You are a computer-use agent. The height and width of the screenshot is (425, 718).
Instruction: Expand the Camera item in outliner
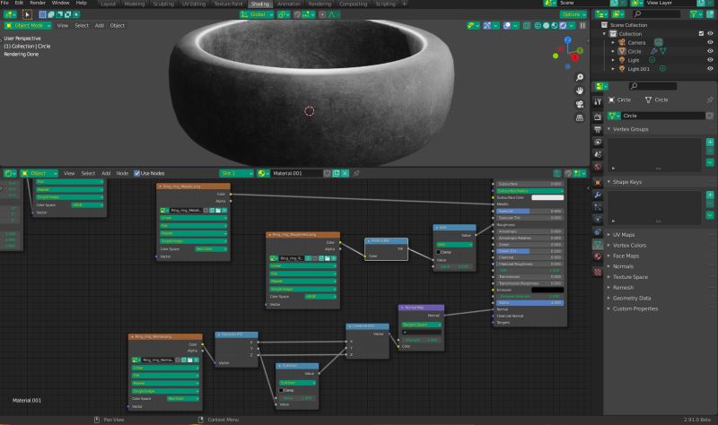point(613,42)
